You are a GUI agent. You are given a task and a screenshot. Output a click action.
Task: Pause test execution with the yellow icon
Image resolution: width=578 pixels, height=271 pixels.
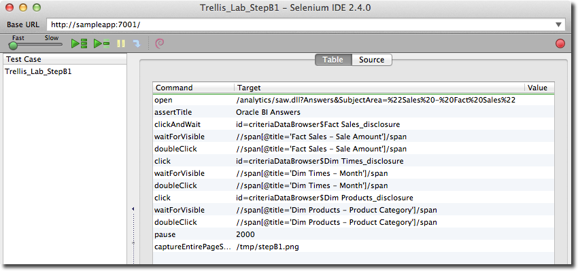pyautogui.click(x=121, y=44)
